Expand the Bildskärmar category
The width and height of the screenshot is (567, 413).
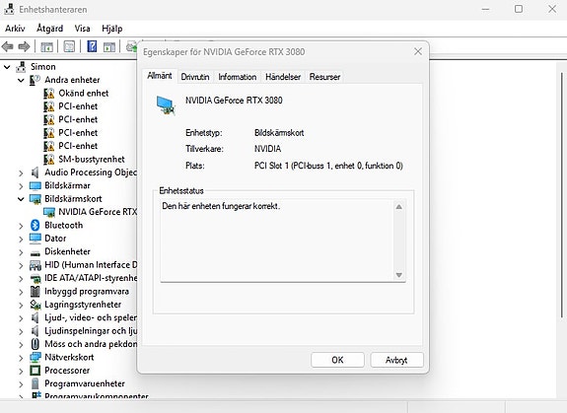coord(21,186)
